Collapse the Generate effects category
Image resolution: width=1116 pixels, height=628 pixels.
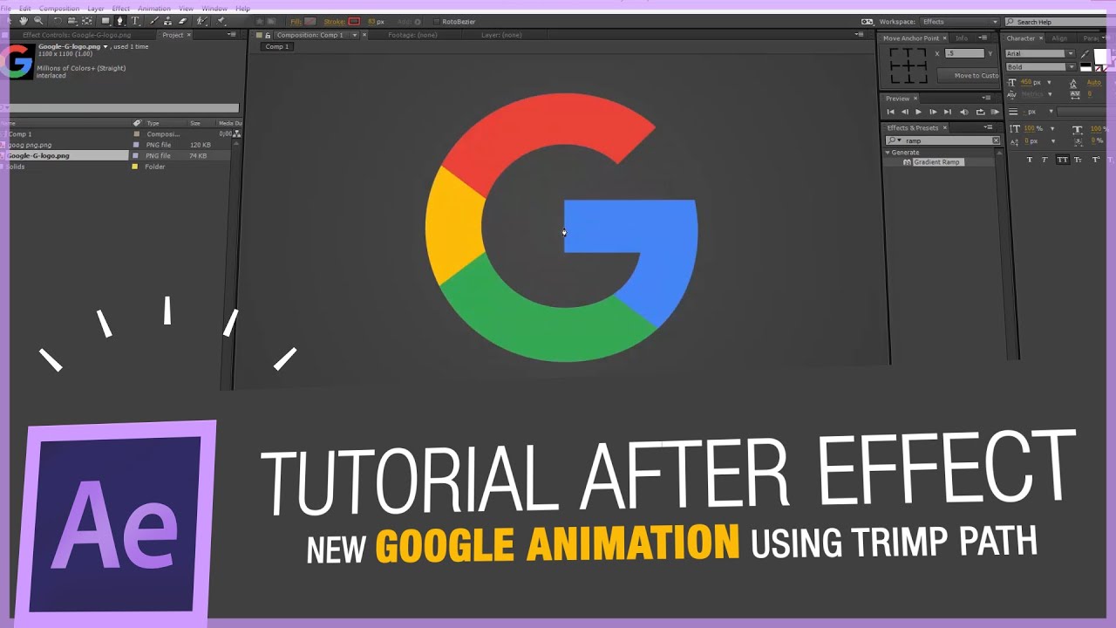pos(888,153)
